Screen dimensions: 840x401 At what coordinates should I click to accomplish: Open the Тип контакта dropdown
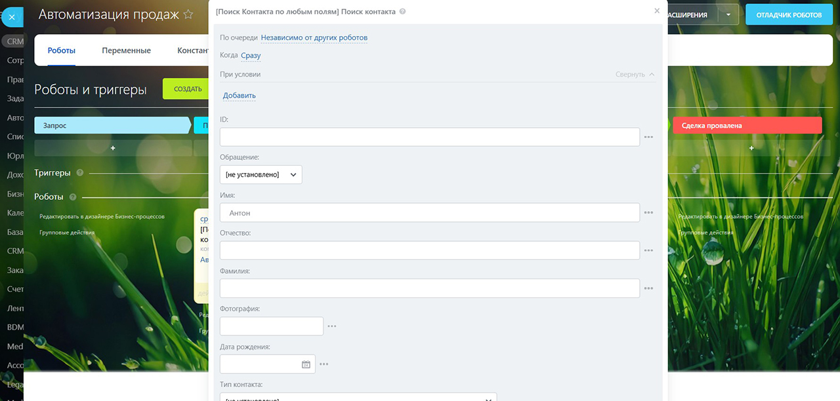click(x=358, y=397)
